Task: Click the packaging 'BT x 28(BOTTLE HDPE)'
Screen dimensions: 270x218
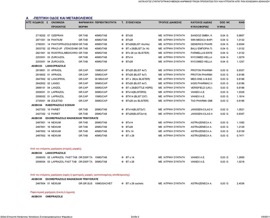Action: pos(139,88)
